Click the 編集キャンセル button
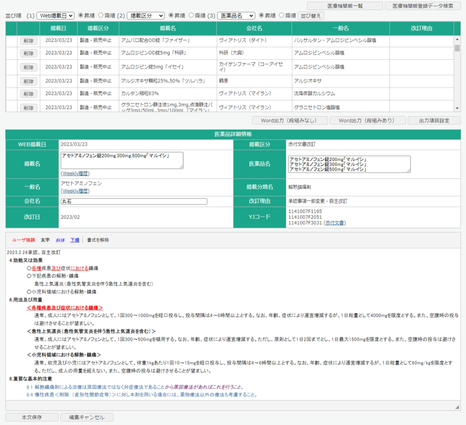Image resolution: width=466 pixels, height=425 pixels. click(x=87, y=417)
